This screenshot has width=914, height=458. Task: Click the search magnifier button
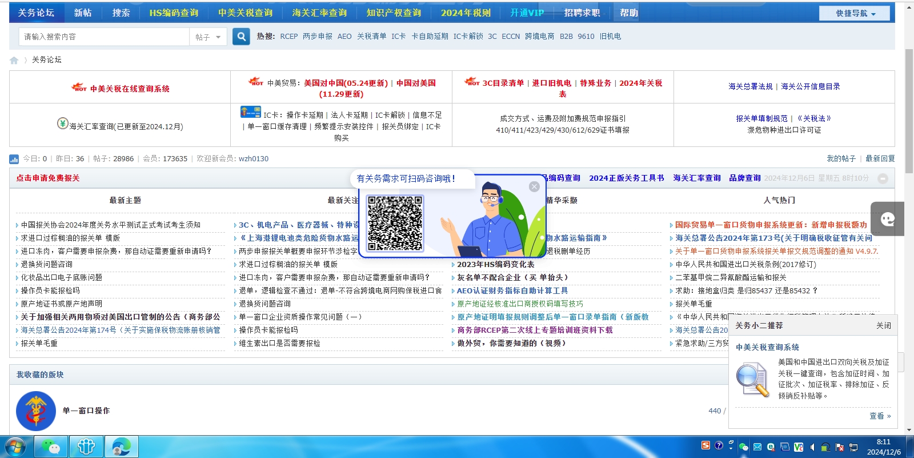(241, 37)
